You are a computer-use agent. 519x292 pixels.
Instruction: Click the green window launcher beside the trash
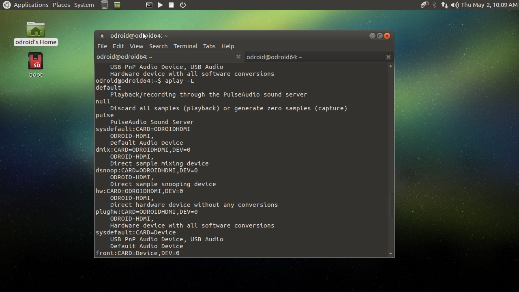[117, 5]
